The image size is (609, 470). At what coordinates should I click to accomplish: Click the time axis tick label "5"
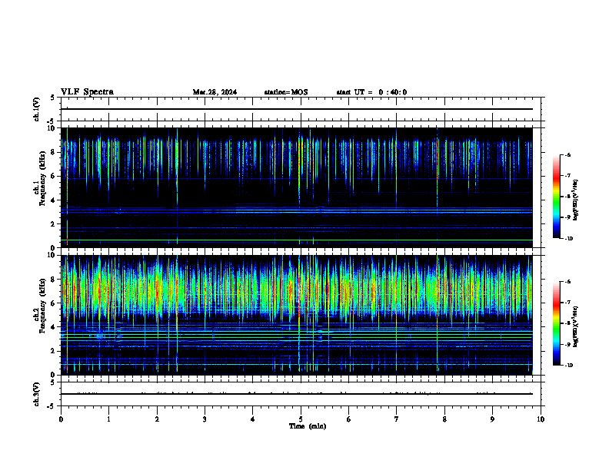[x=301, y=419]
